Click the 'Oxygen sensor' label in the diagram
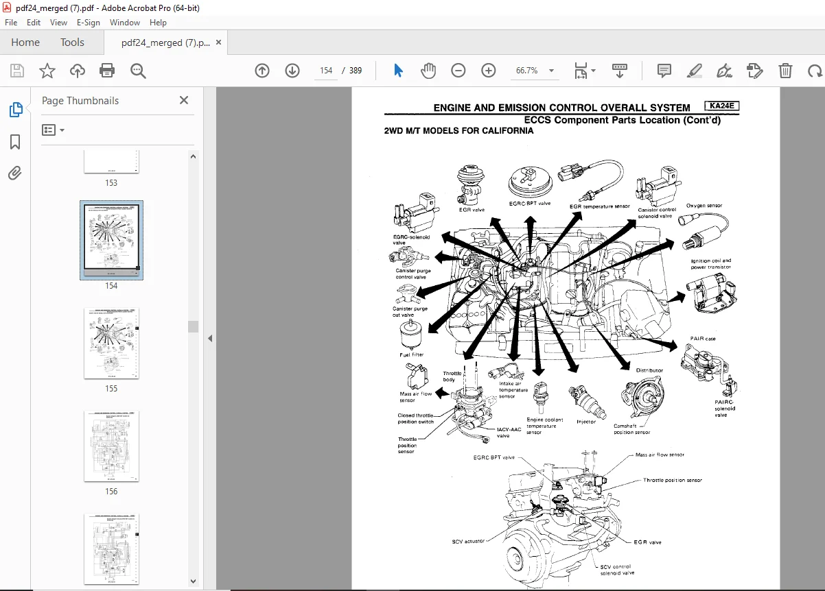Viewport: 825px width, 591px height. (x=704, y=206)
